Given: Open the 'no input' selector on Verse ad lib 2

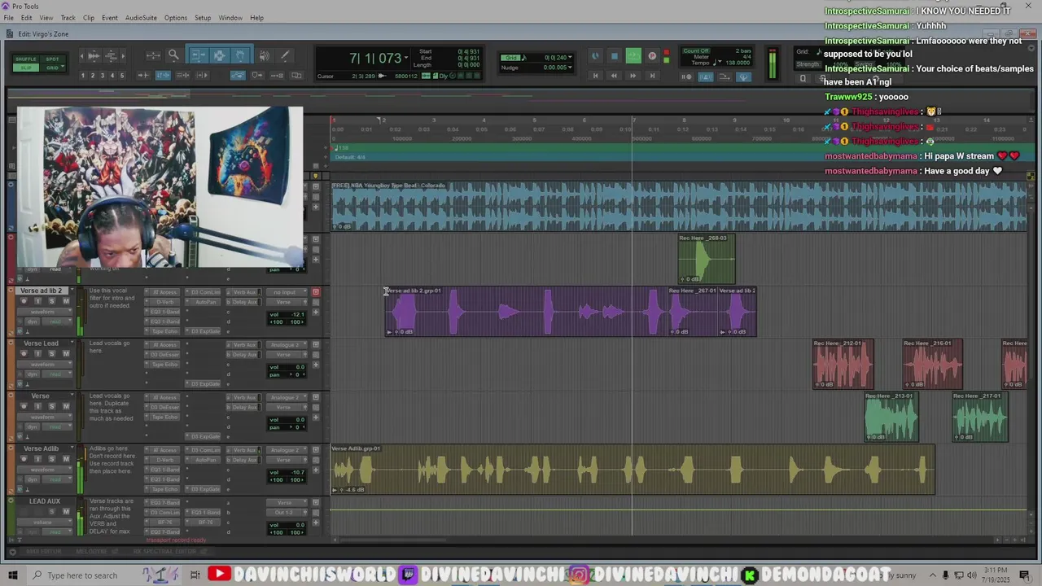Looking at the screenshot, I should tap(285, 292).
